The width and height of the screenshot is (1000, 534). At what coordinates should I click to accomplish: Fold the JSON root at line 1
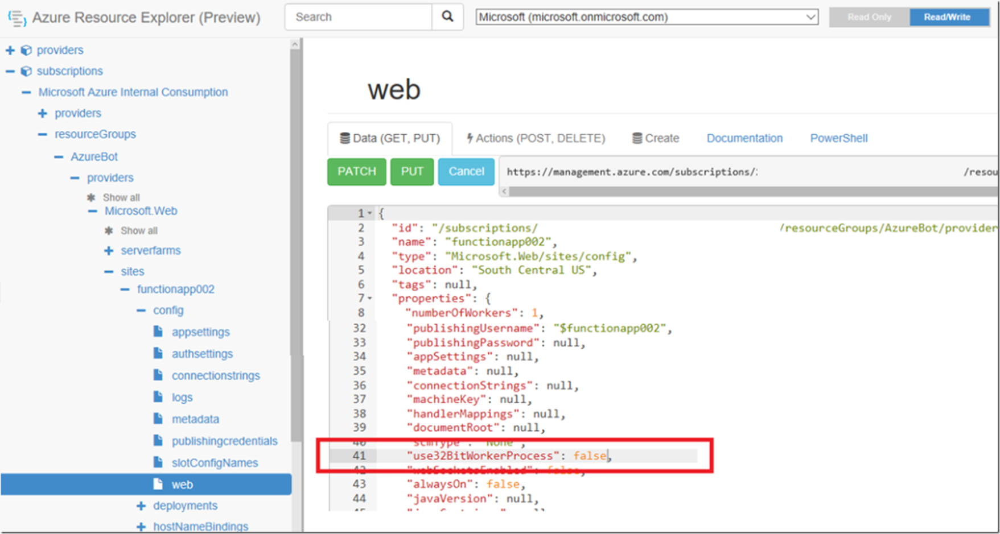point(370,213)
